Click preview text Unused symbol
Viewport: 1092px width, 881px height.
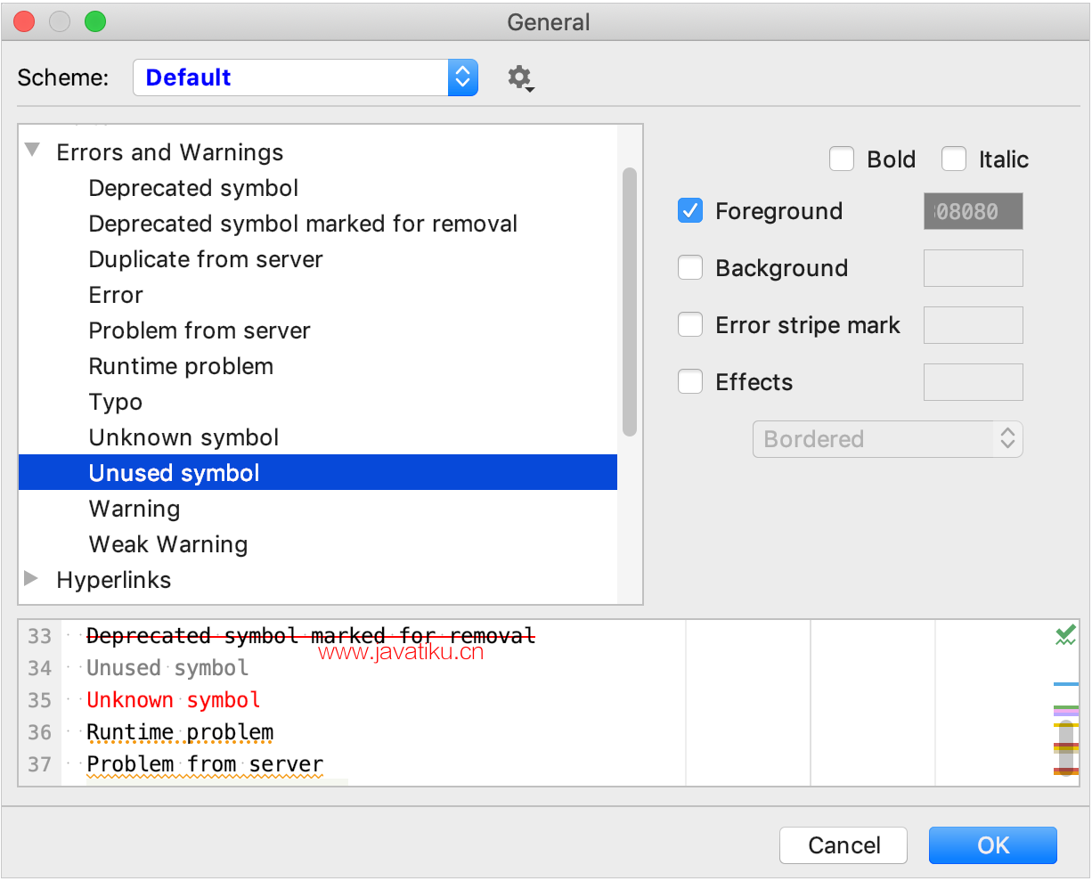(x=167, y=668)
